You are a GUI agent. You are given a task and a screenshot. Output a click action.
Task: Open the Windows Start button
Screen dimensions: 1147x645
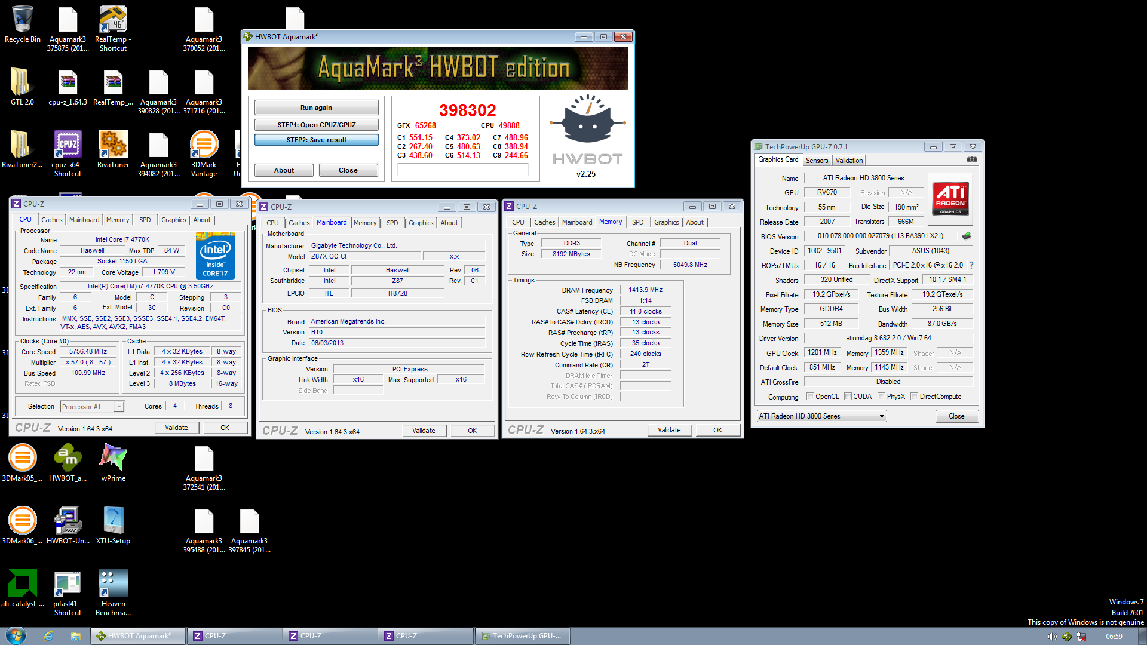click(x=16, y=636)
